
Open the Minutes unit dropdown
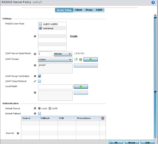63,54
